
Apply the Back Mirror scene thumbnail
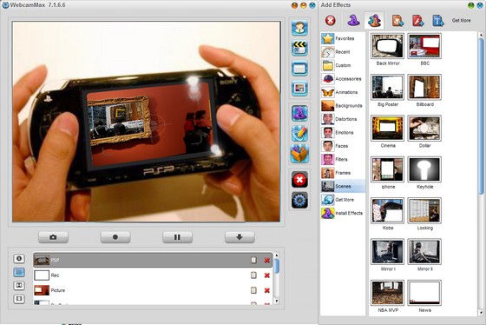click(x=387, y=46)
